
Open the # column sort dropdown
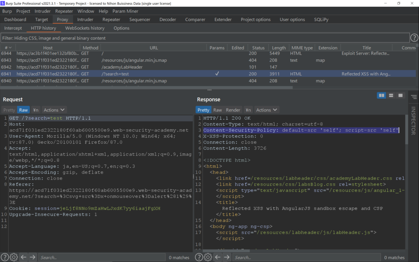click(8, 47)
